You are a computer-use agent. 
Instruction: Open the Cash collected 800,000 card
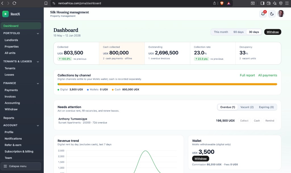coord(122,53)
